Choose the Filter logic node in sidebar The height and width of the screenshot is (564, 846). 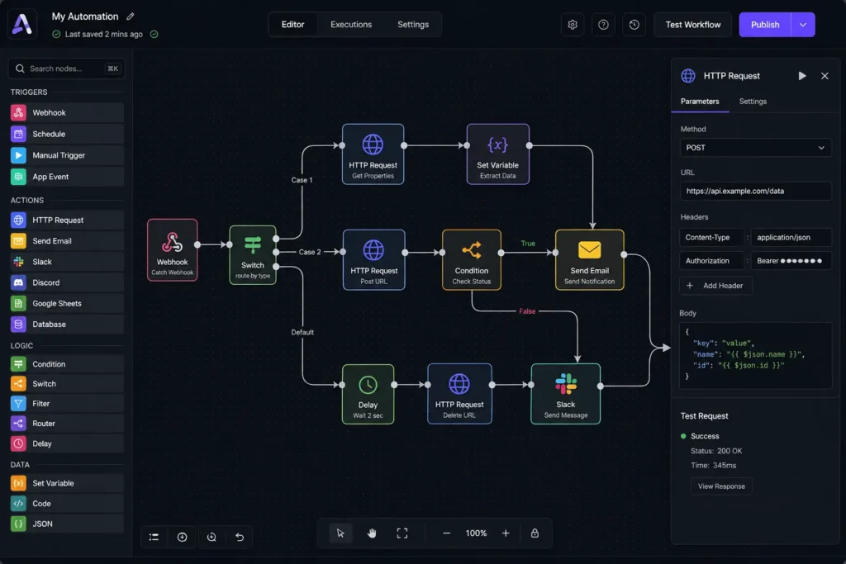(67, 403)
